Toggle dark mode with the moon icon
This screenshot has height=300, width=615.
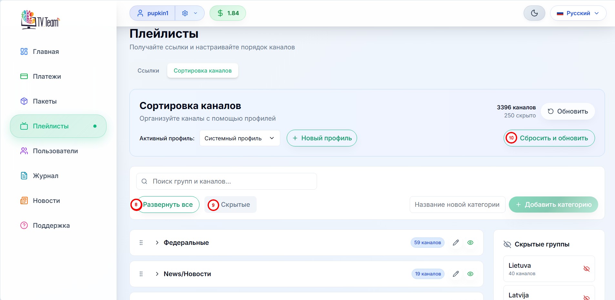(x=534, y=13)
